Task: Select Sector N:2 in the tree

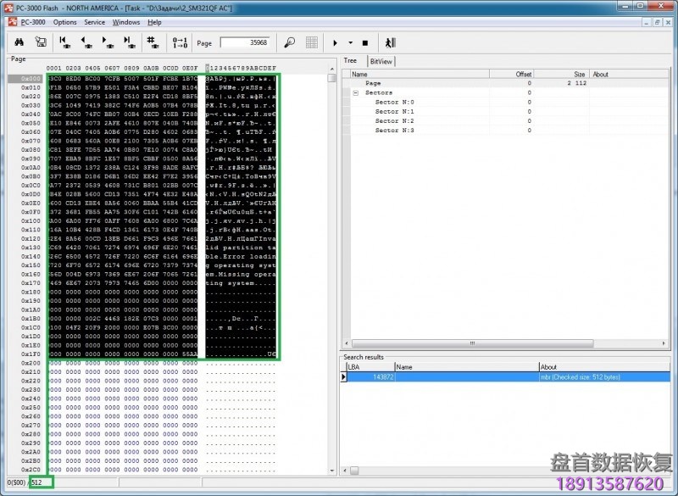Action: (x=394, y=121)
